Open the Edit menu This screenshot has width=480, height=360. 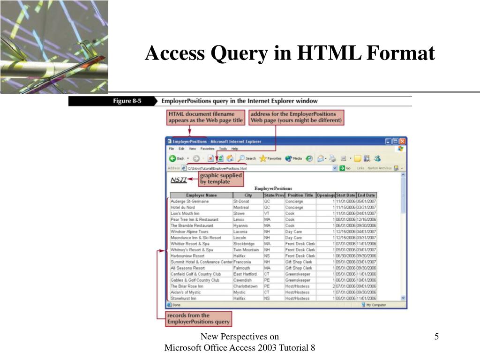[181, 149]
